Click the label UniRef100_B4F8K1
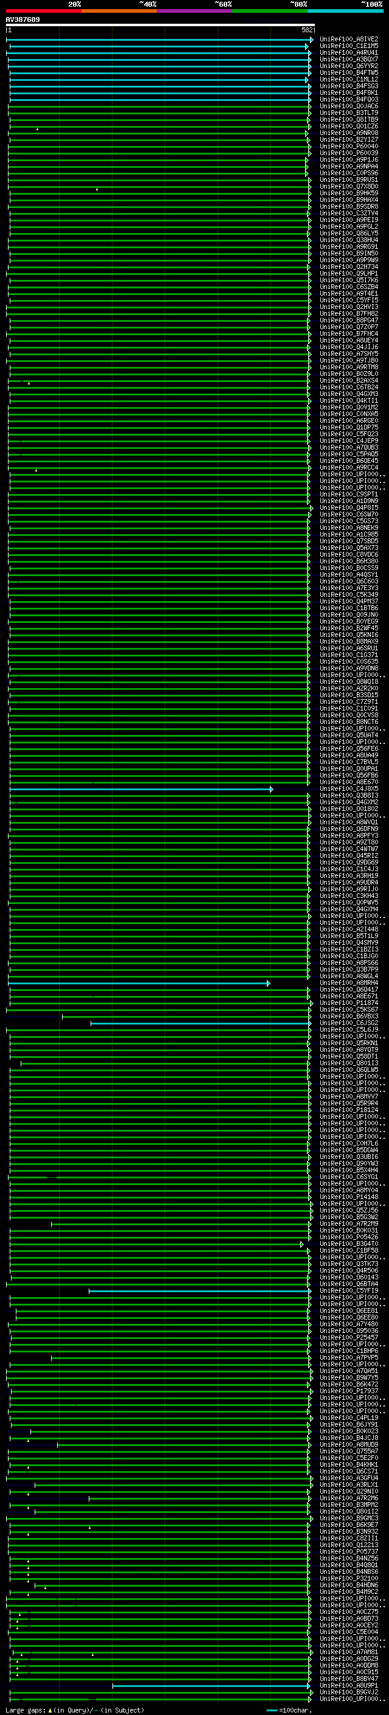 point(348,92)
